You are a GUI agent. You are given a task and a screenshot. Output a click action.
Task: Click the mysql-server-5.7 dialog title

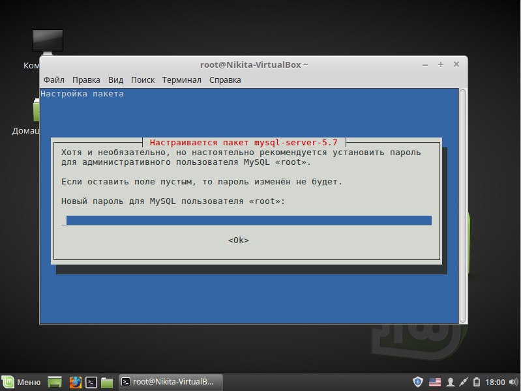244,143
